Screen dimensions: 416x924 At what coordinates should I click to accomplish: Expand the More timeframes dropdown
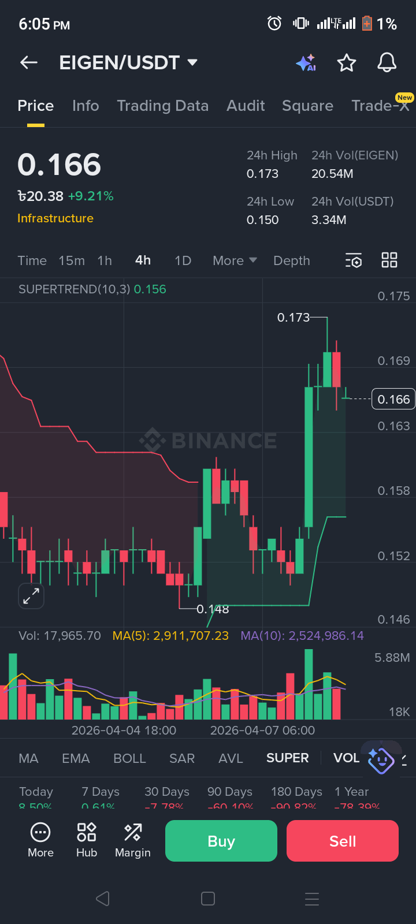pyautogui.click(x=235, y=260)
